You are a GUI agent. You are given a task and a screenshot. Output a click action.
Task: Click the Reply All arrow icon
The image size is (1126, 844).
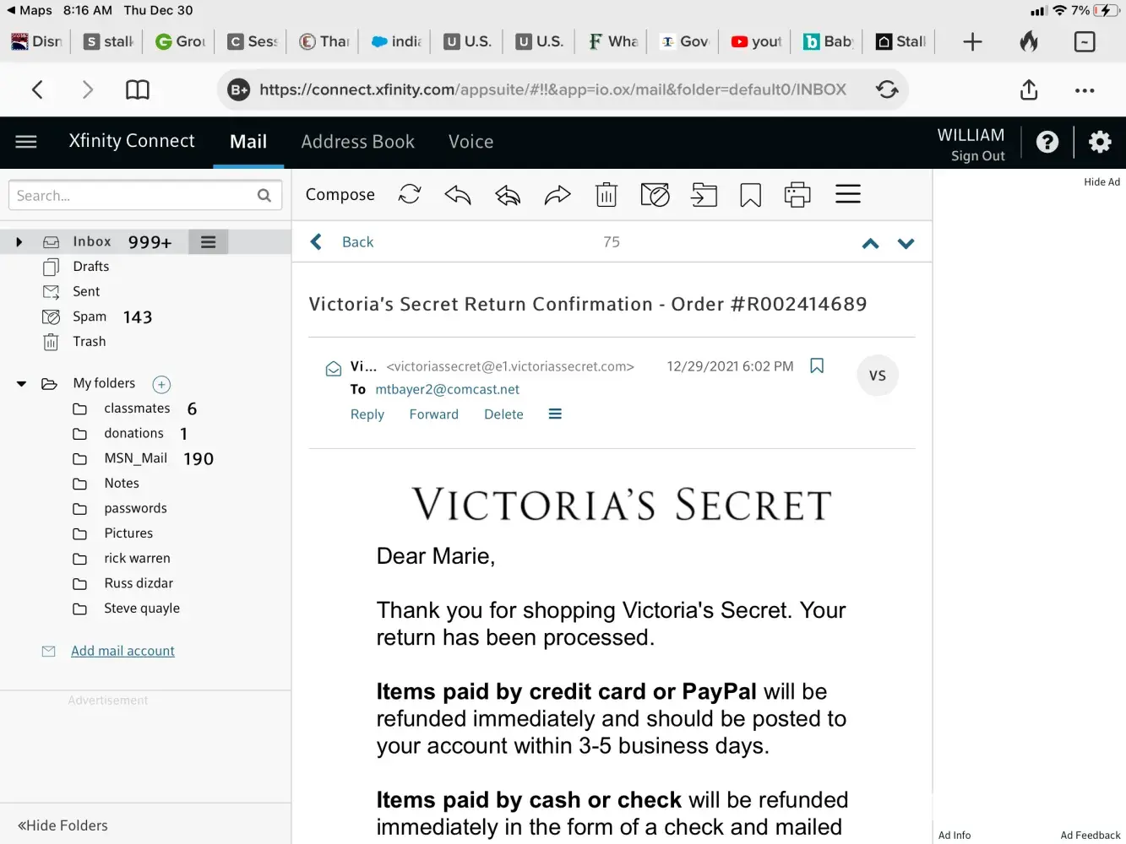pyautogui.click(x=508, y=195)
